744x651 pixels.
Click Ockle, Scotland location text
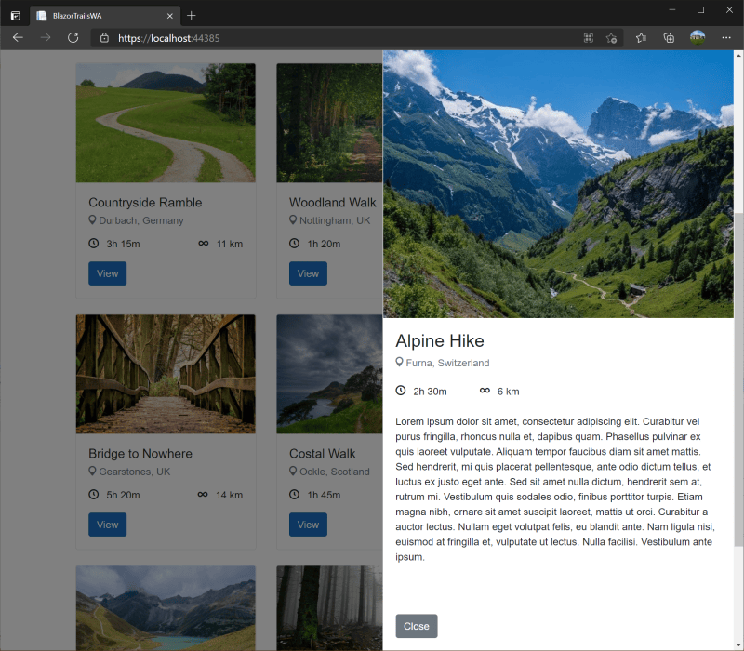(335, 472)
